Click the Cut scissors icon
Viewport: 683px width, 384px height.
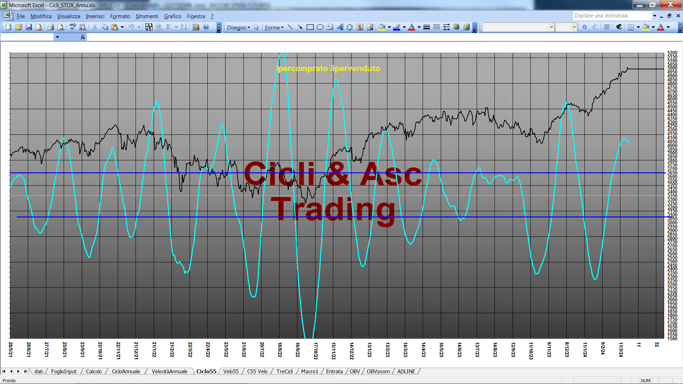coord(95,27)
